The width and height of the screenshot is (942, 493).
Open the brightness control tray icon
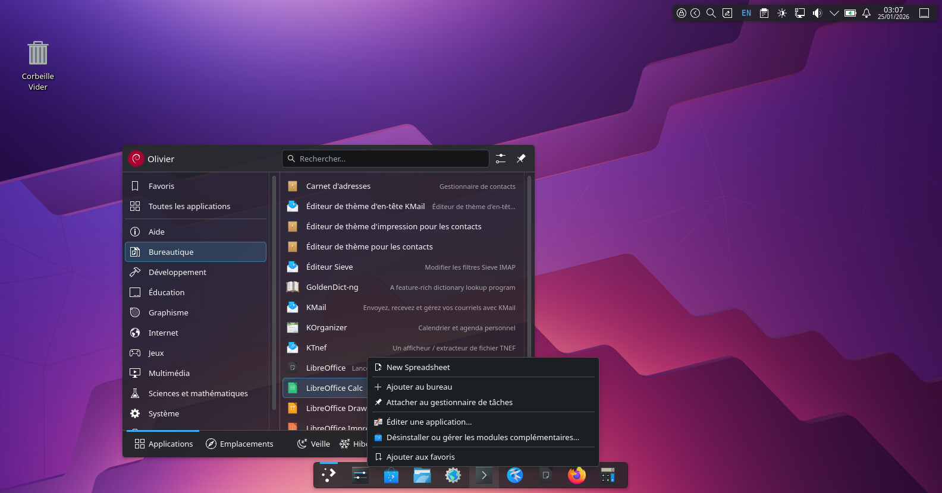click(782, 13)
